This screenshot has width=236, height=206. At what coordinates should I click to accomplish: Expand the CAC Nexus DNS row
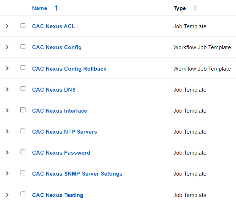point(7,89)
